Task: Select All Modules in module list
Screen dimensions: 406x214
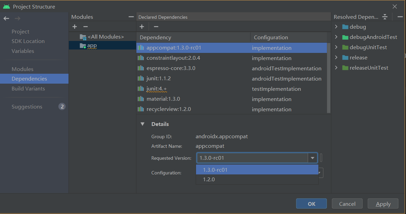Action: 103,37
